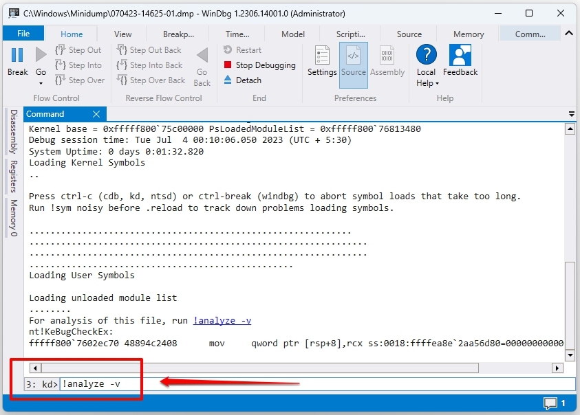Click Restart debugging
This screenshot has width=580, height=415.
coord(242,50)
